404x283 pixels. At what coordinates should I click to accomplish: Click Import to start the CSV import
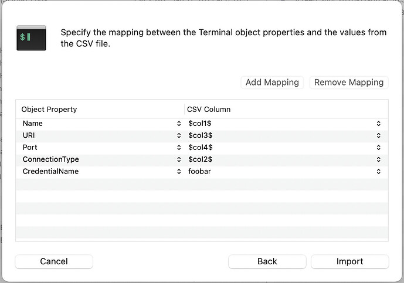349,261
